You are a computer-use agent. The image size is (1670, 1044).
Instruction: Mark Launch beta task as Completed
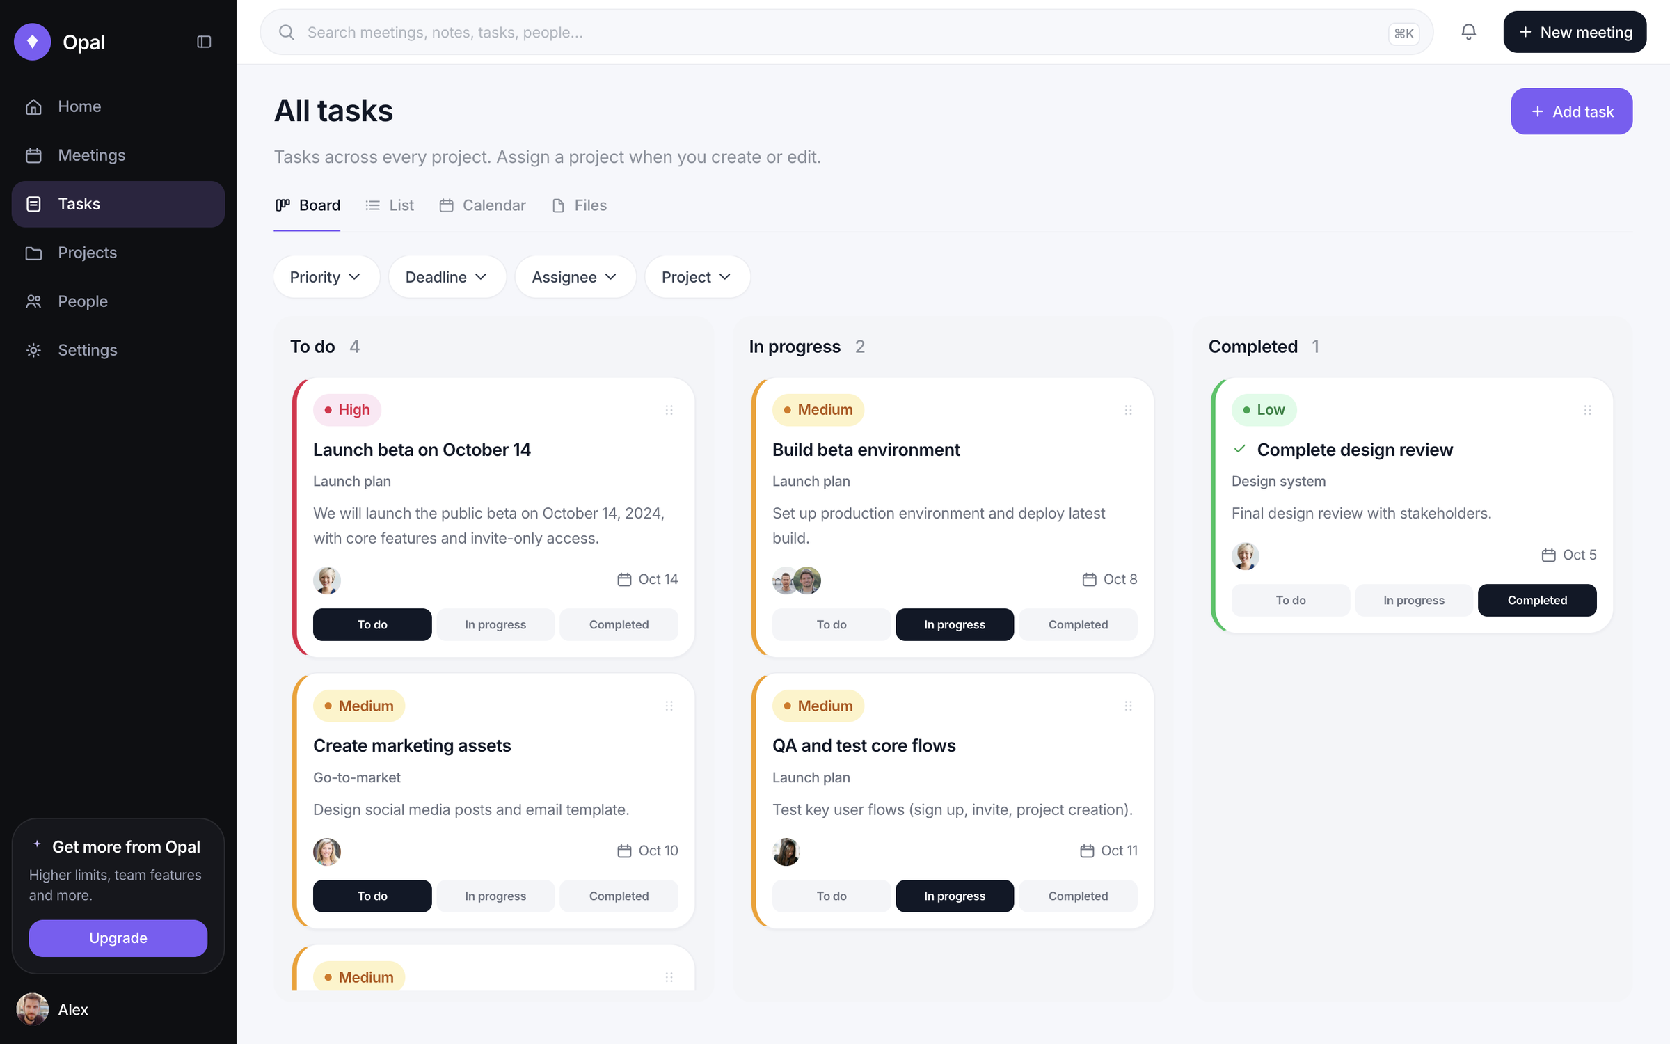click(619, 624)
